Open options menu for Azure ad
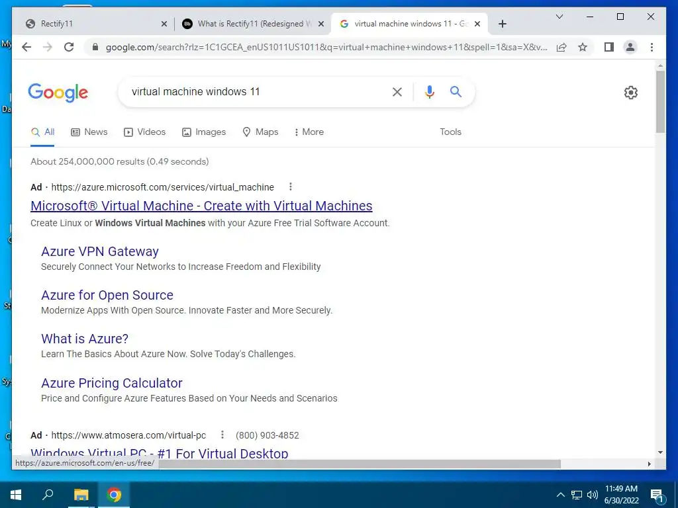Screen dimensions: 678x508 291,187
